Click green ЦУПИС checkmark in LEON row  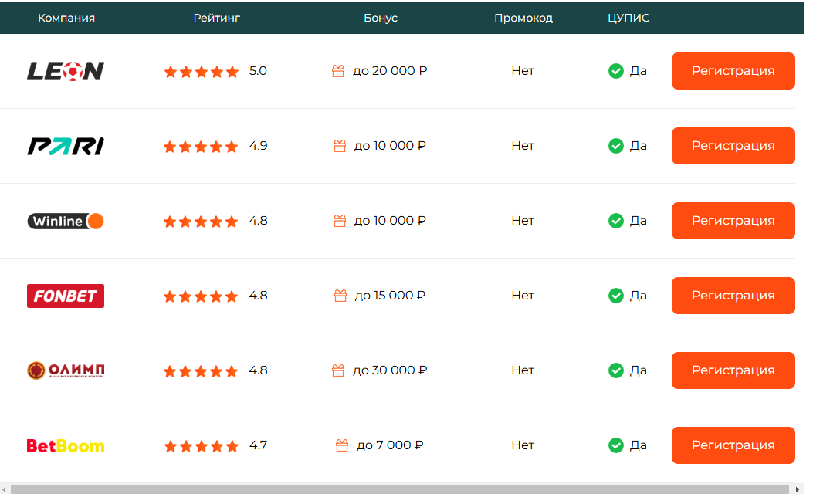[x=616, y=71]
